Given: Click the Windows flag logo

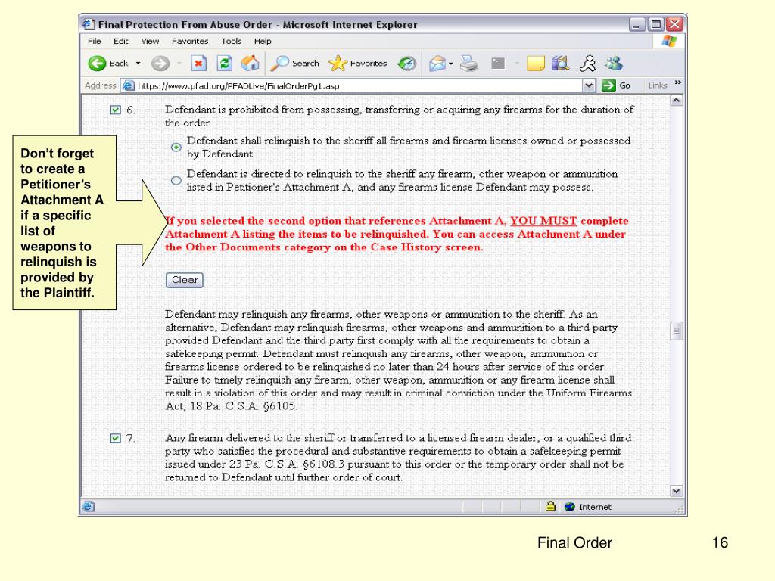Looking at the screenshot, I should 669,41.
